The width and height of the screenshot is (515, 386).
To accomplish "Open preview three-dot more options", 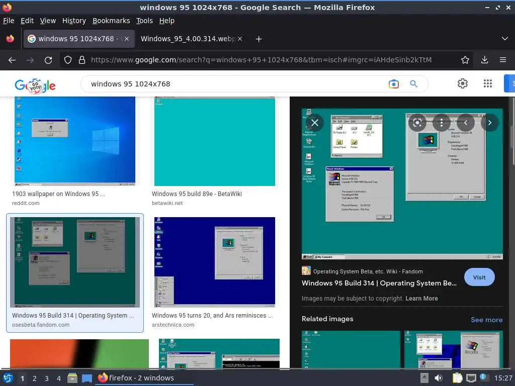I will click(x=442, y=123).
